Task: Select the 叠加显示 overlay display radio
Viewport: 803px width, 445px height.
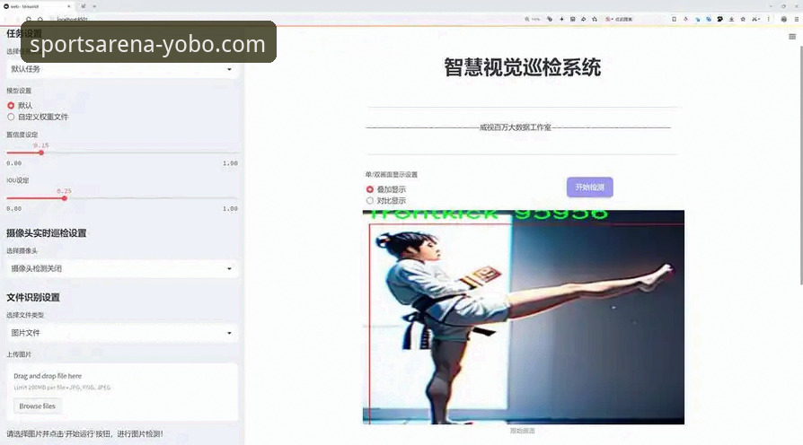Action: click(x=370, y=189)
